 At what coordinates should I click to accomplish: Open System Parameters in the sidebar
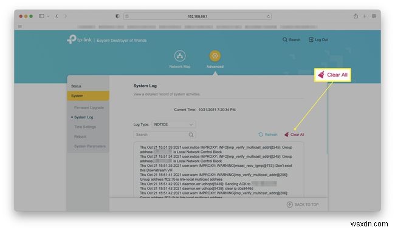click(x=90, y=146)
